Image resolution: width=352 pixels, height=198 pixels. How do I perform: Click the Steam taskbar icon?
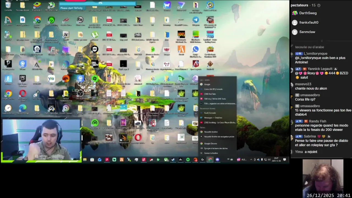click(x=173, y=159)
